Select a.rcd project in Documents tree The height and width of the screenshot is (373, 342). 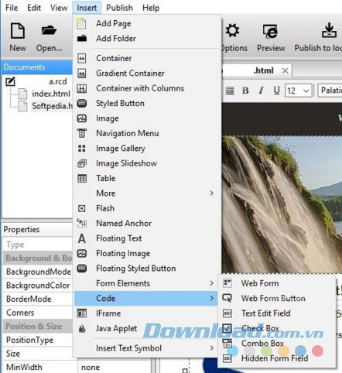58,81
